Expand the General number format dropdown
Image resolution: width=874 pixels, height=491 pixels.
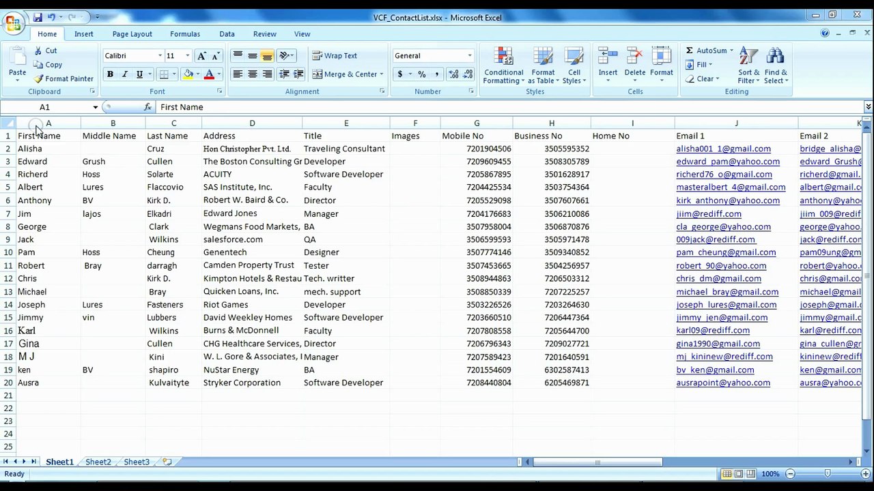[469, 56]
